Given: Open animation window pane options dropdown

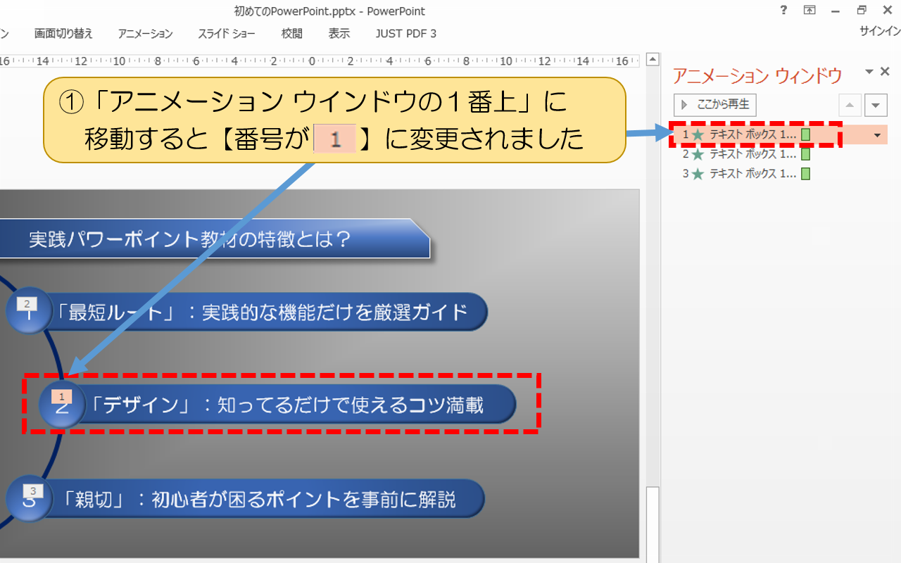Looking at the screenshot, I should coord(869,72).
